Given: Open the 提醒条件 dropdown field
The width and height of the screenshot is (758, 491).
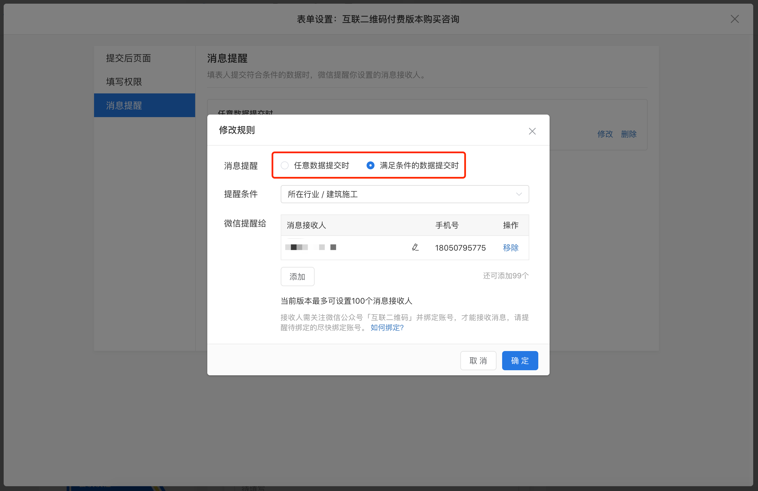Looking at the screenshot, I should click(x=398, y=194).
